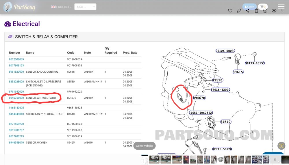Open part number 9165140625 link
This screenshot has width=289, height=165.
[16, 108]
